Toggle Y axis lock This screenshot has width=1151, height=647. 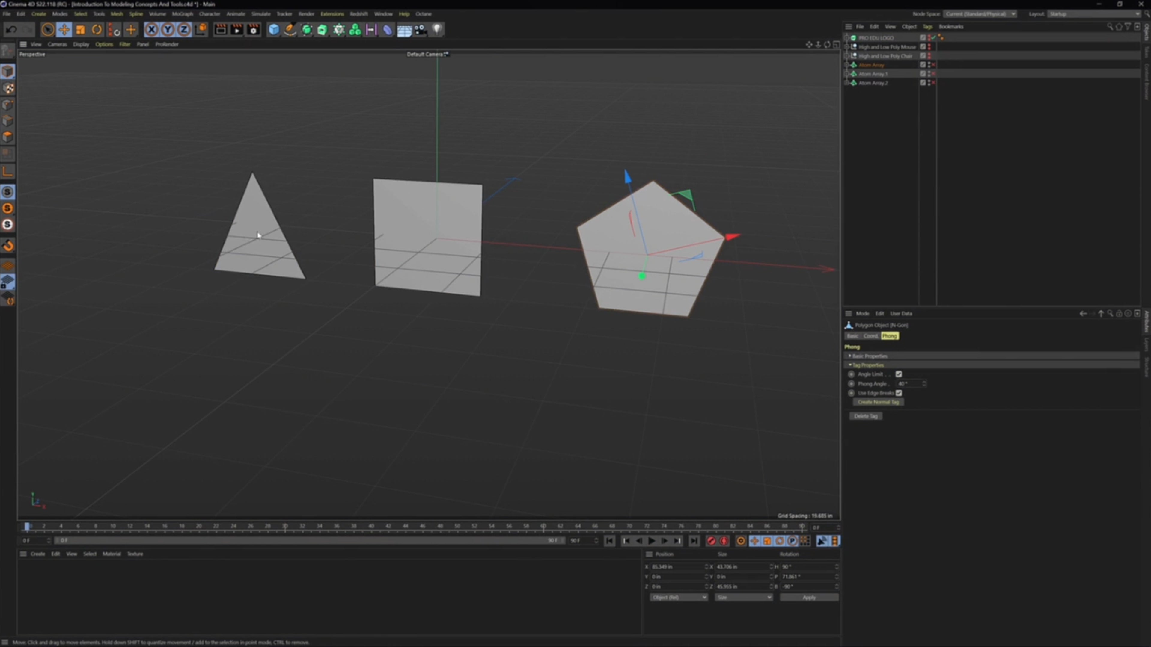168,30
